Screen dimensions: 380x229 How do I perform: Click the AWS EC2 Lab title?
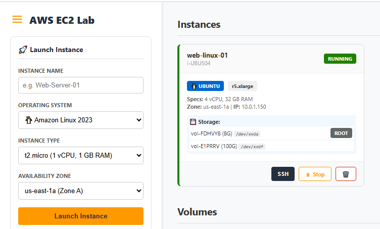coord(62,20)
